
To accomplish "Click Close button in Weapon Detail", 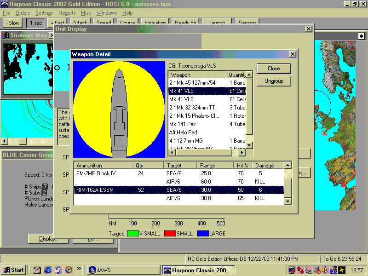I will coord(274,69).
